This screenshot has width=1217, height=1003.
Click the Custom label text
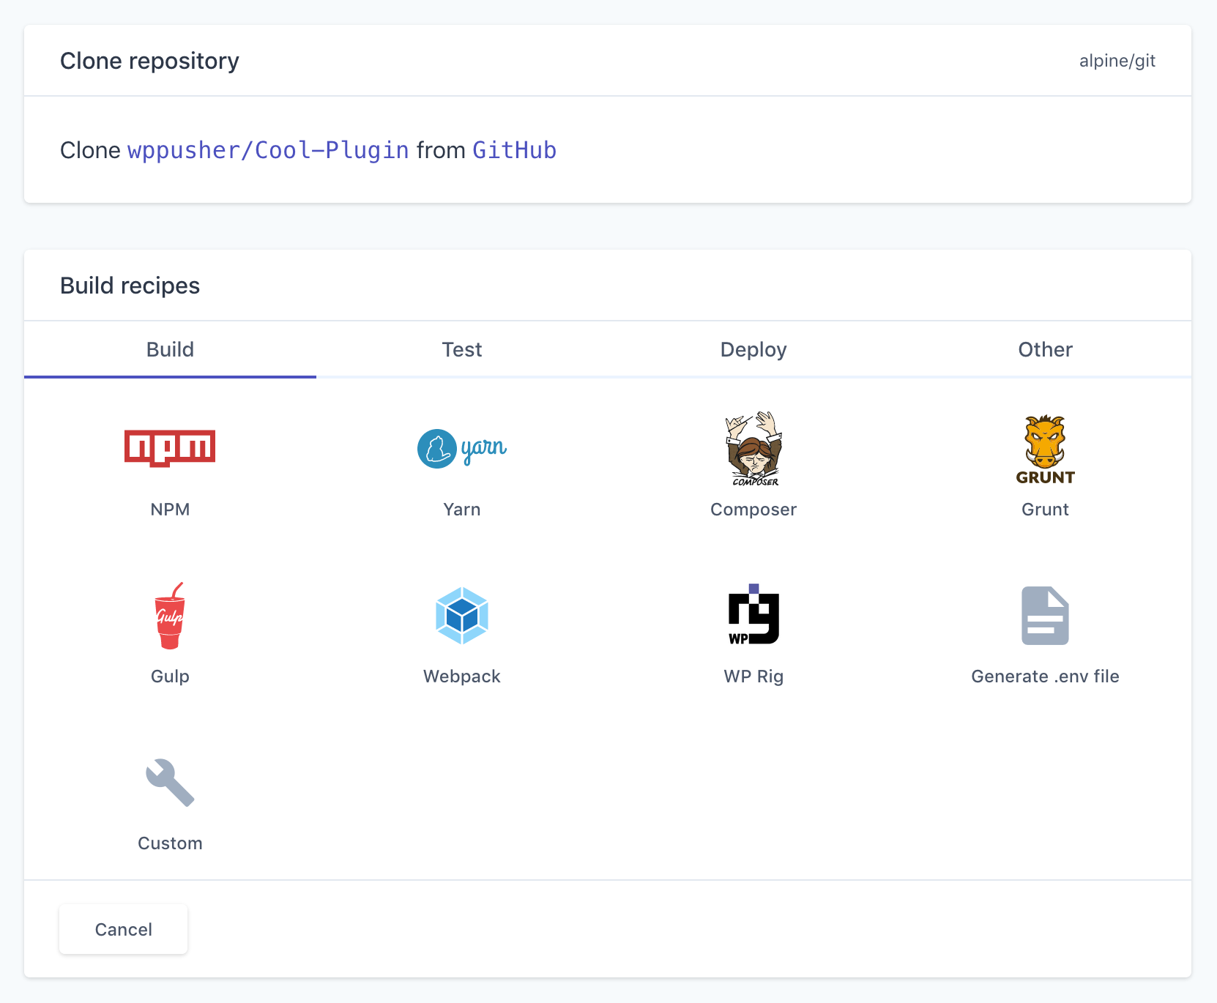click(x=170, y=843)
